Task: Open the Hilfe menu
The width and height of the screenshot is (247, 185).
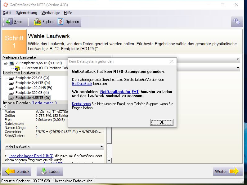Action: coord(68,13)
